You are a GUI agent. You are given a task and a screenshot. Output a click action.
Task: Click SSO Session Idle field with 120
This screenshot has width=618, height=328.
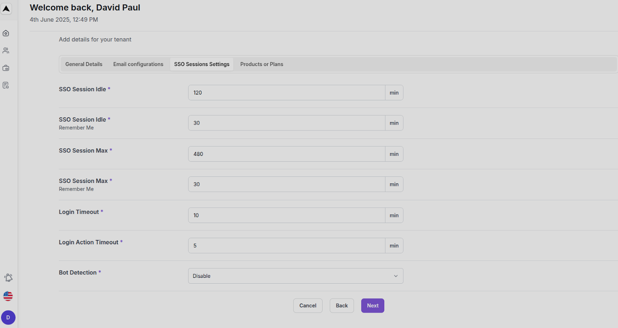tap(287, 93)
